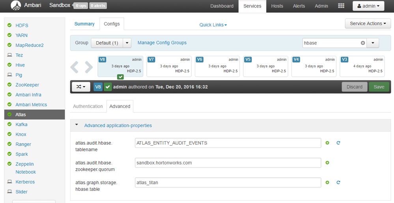Open Service Actions dropdown
Screen dimensions: 394x203
coord(368,24)
